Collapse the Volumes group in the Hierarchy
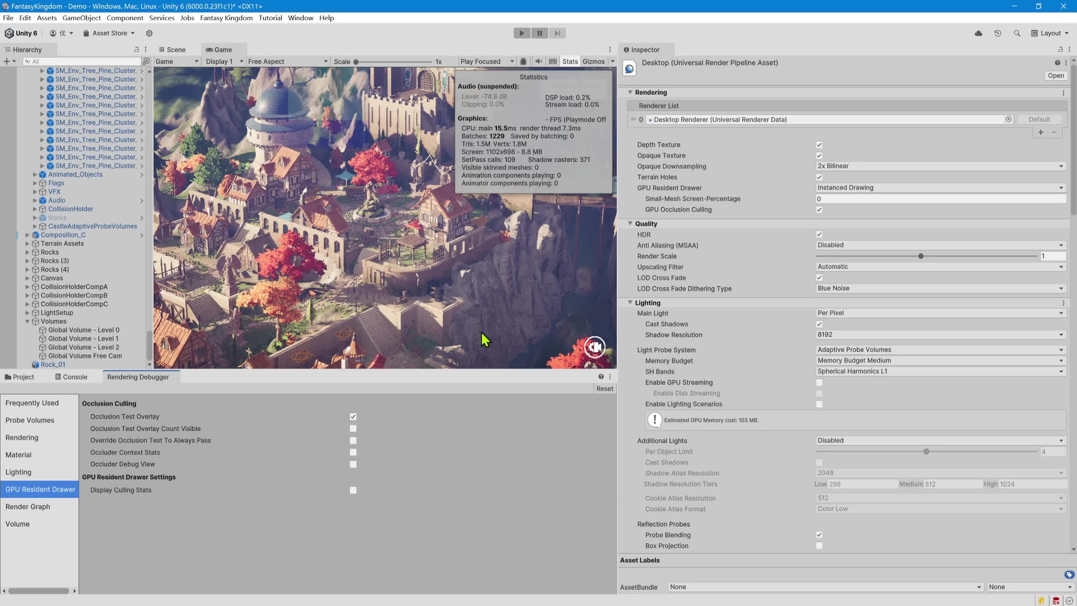The image size is (1077, 606). click(x=28, y=321)
